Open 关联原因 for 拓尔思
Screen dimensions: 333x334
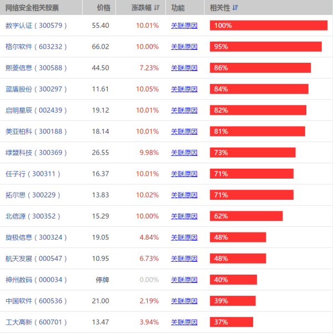(184, 195)
